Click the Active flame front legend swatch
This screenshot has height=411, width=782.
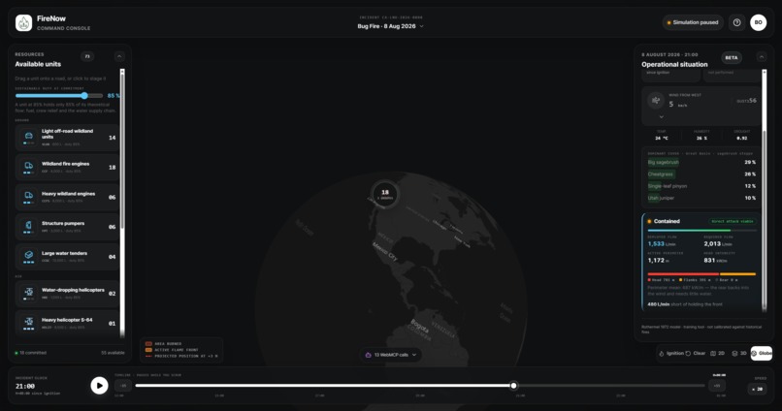point(148,350)
